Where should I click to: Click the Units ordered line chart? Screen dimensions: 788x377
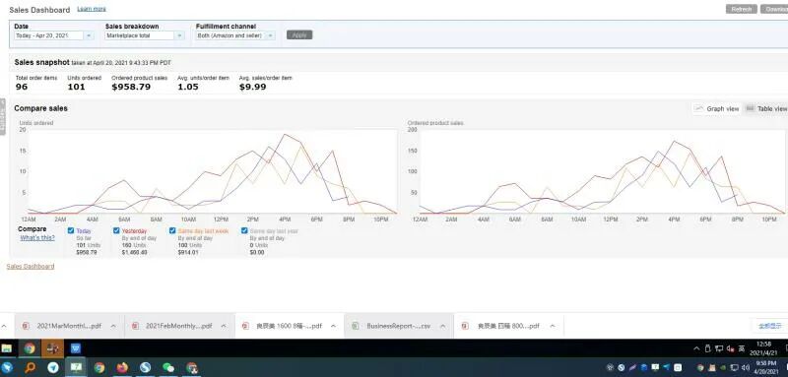point(213,171)
